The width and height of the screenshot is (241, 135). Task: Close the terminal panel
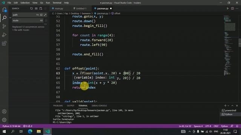point(237,106)
